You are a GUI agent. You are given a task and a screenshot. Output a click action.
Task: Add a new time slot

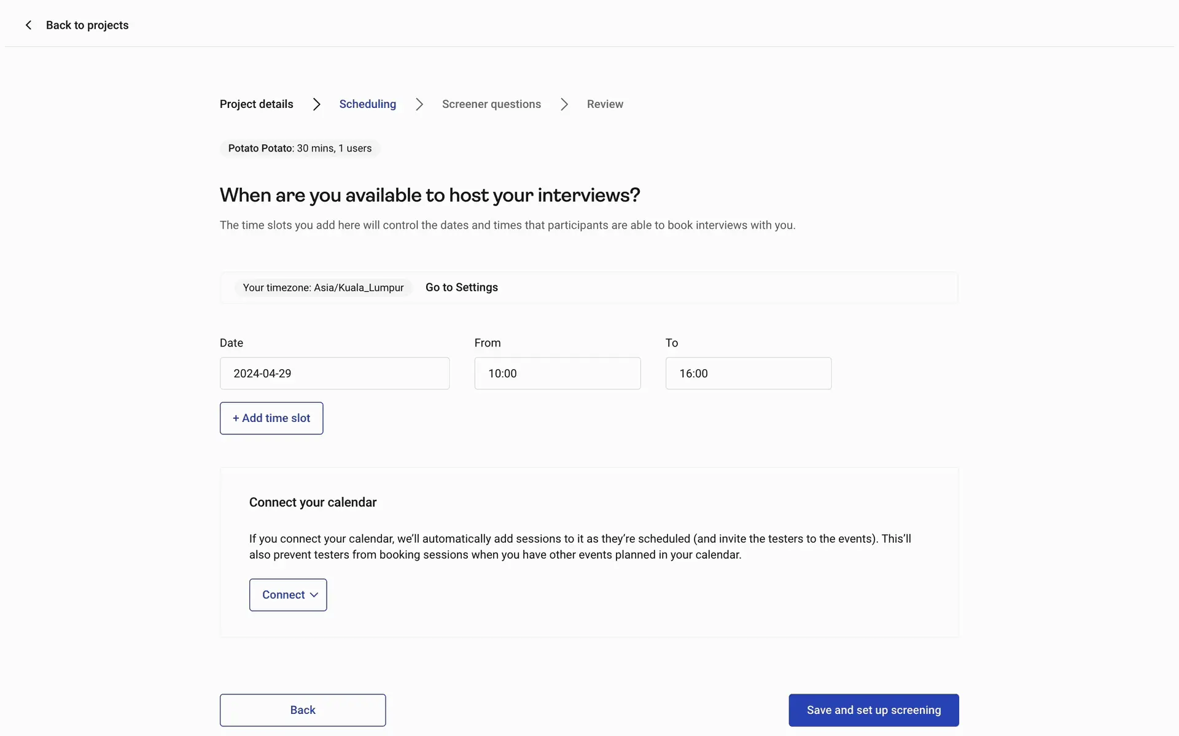coord(271,418)
